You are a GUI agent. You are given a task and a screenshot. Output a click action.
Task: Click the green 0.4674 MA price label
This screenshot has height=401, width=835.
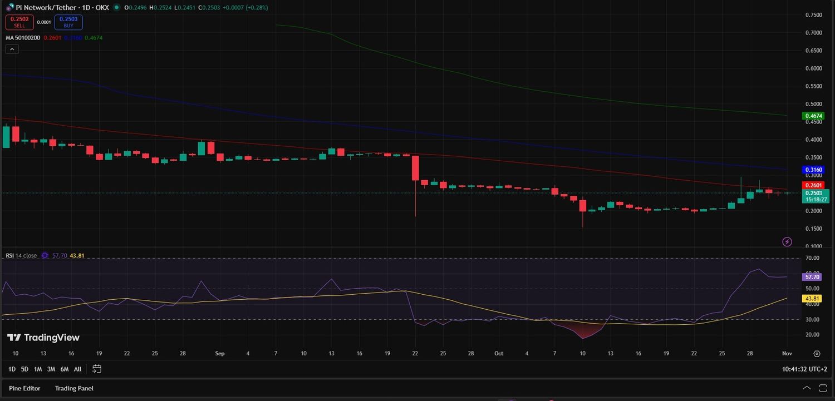(814, 116)
